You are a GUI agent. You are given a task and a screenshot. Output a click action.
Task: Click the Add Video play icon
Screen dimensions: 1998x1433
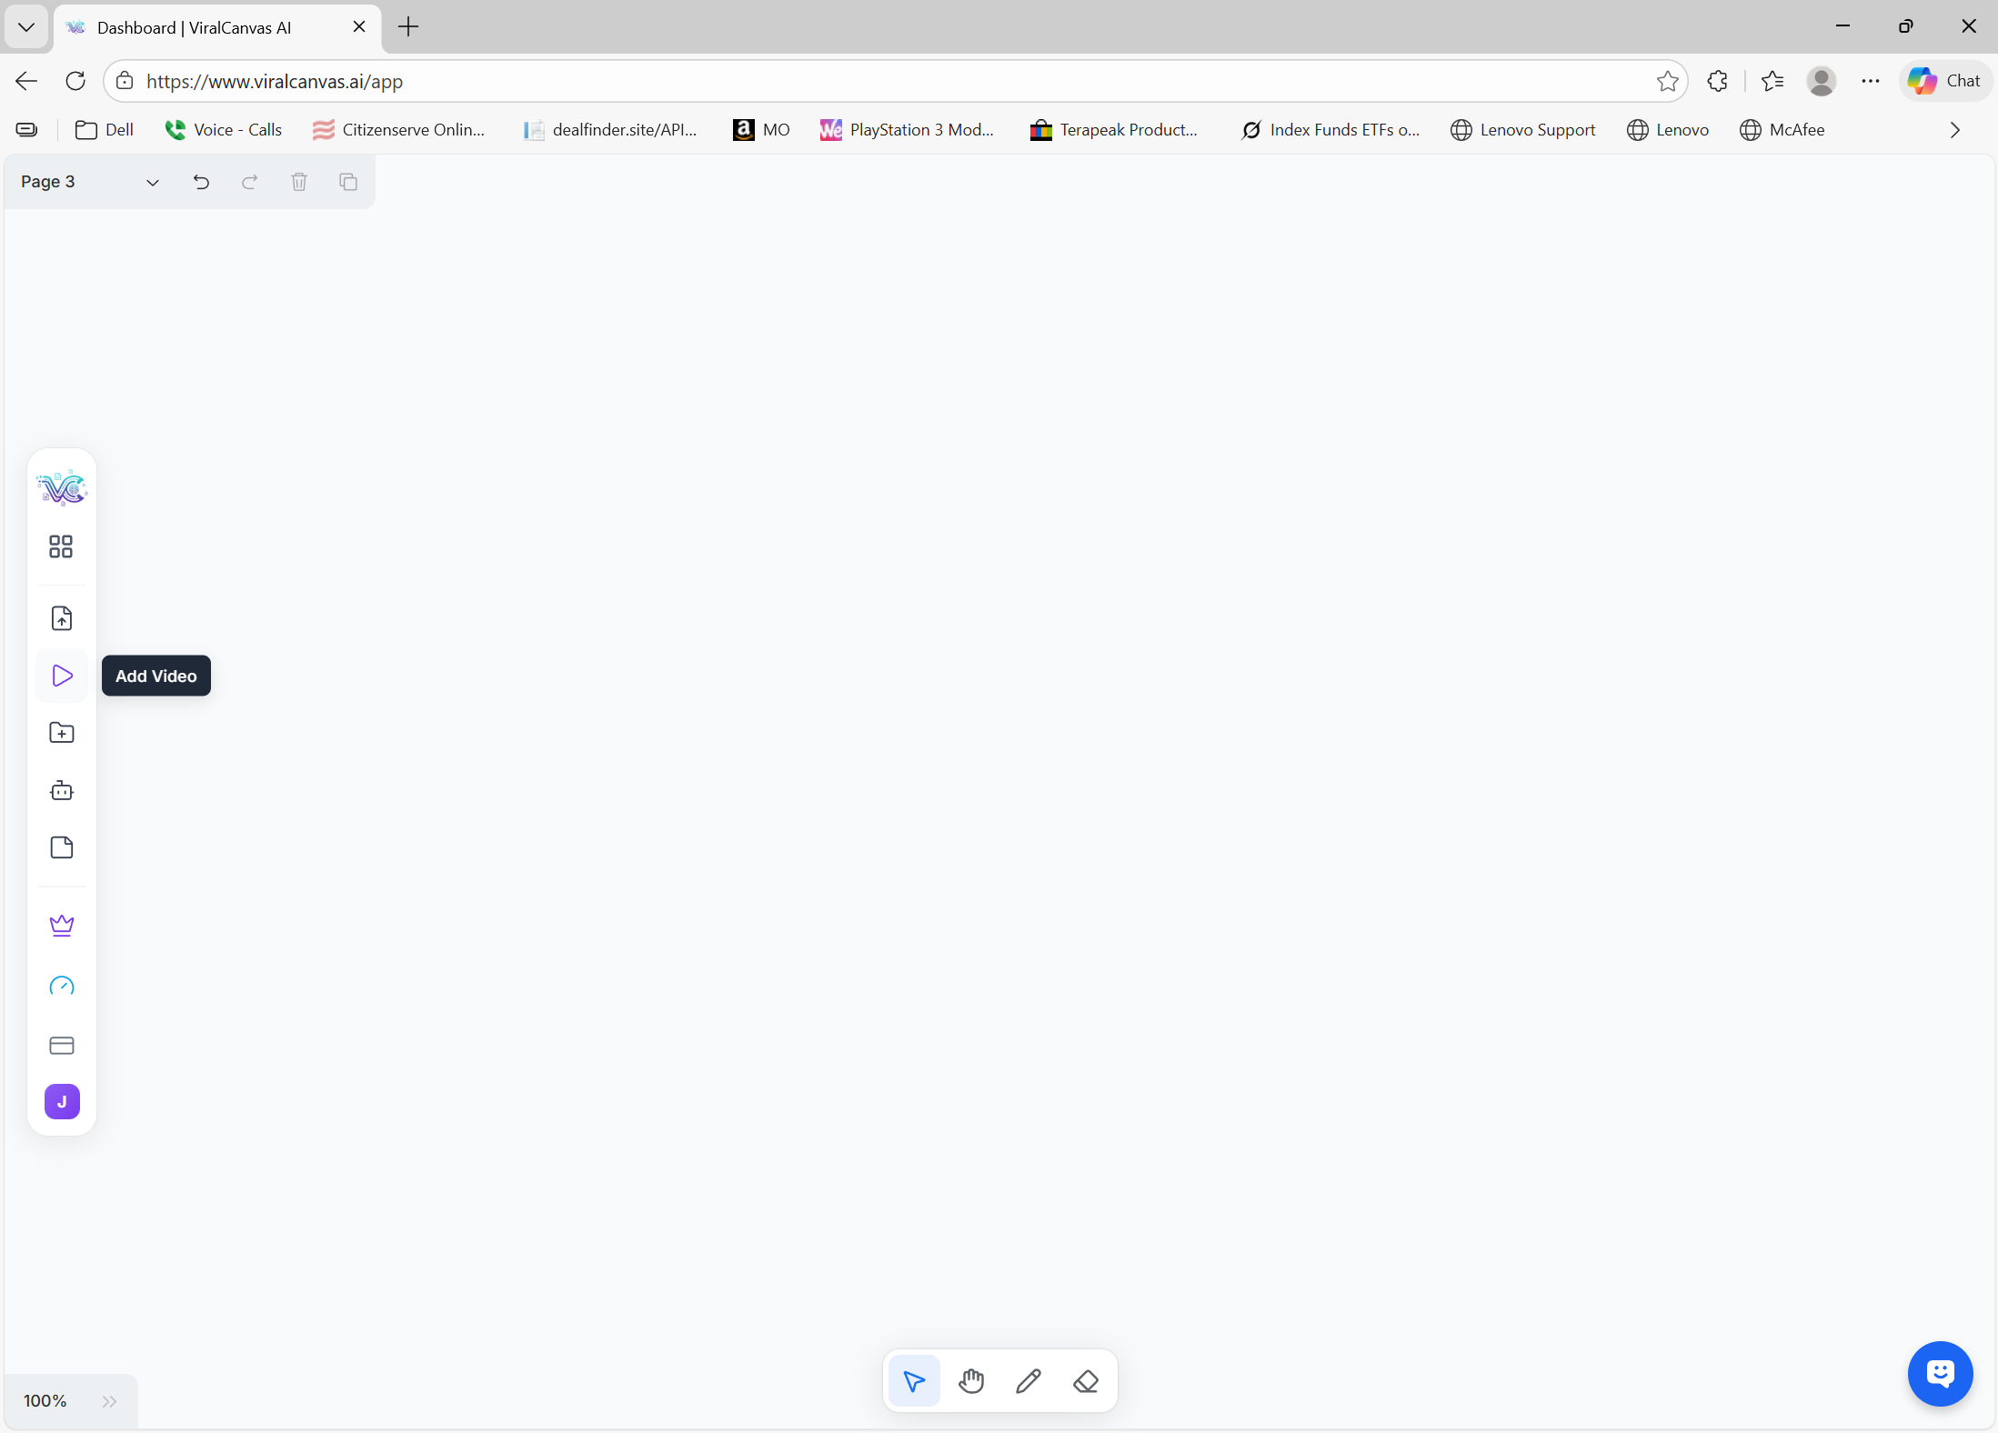62,676
